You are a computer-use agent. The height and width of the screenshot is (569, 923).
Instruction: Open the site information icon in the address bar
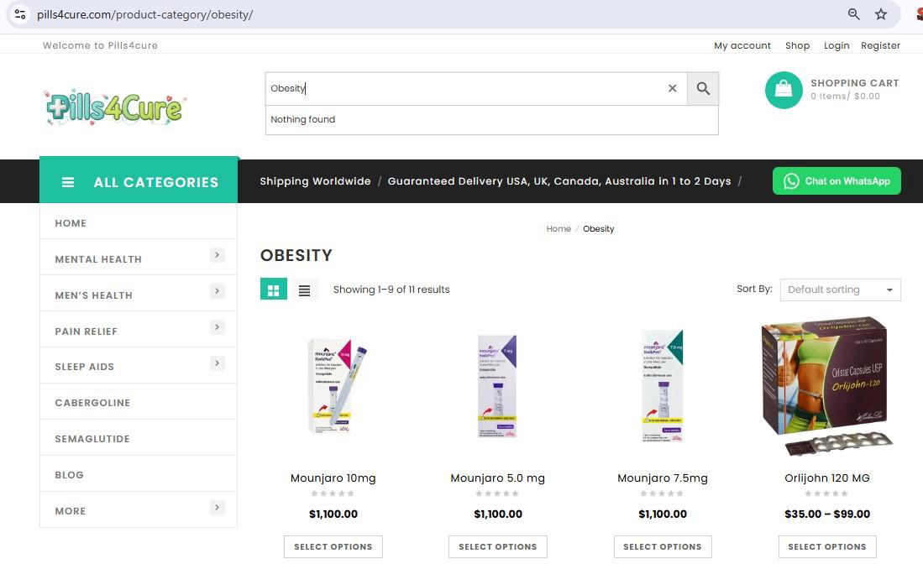pyautogui.click(x=20, y=14)
